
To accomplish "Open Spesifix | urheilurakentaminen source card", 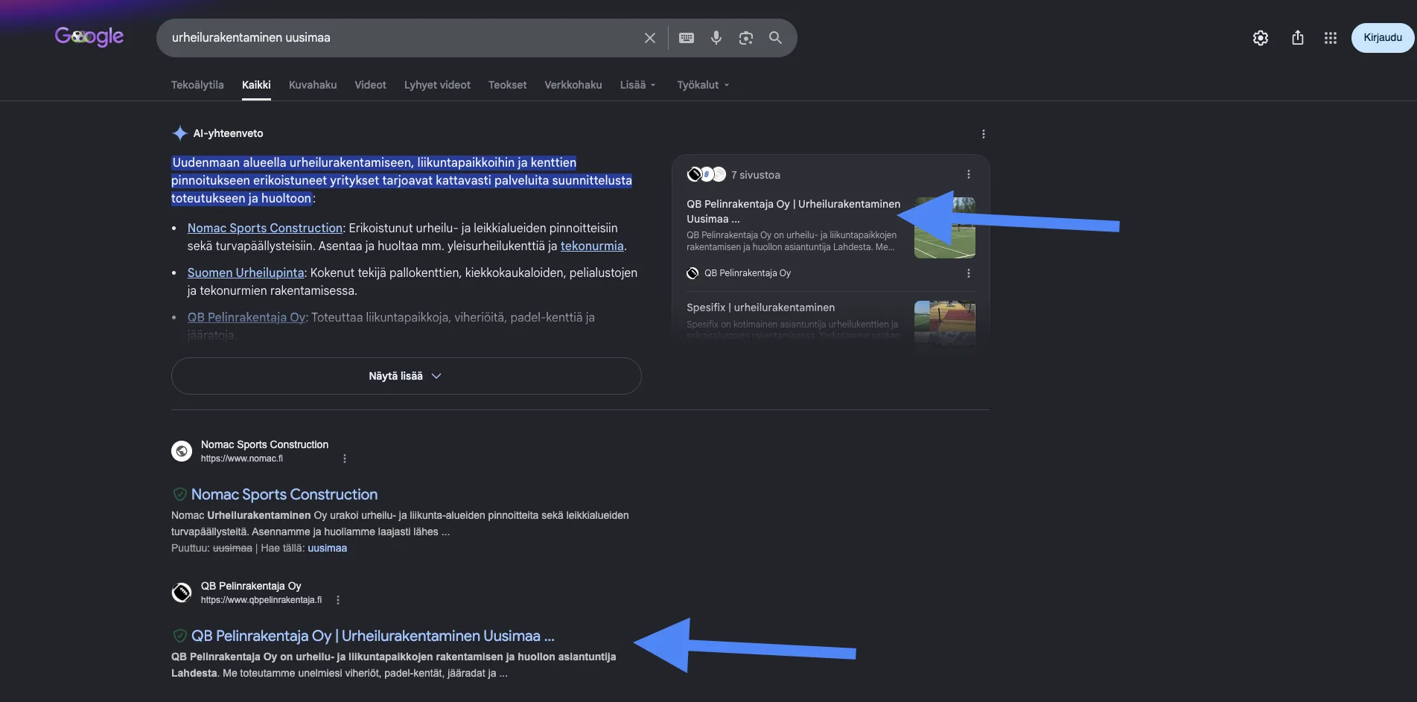I will (761, 307).
